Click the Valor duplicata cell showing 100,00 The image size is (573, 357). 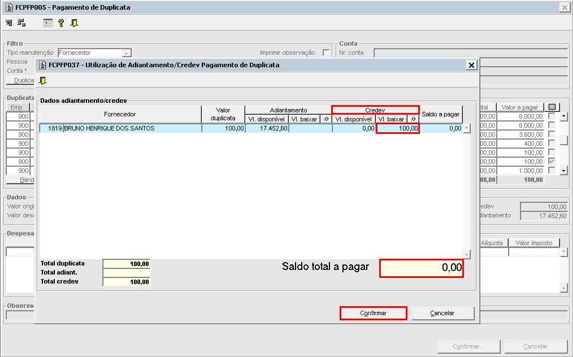pos(223,128)
